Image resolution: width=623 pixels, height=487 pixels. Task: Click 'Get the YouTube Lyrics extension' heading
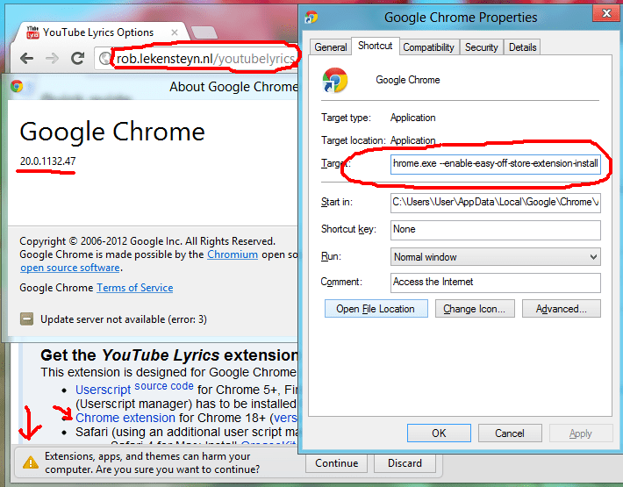coord(168,355)
